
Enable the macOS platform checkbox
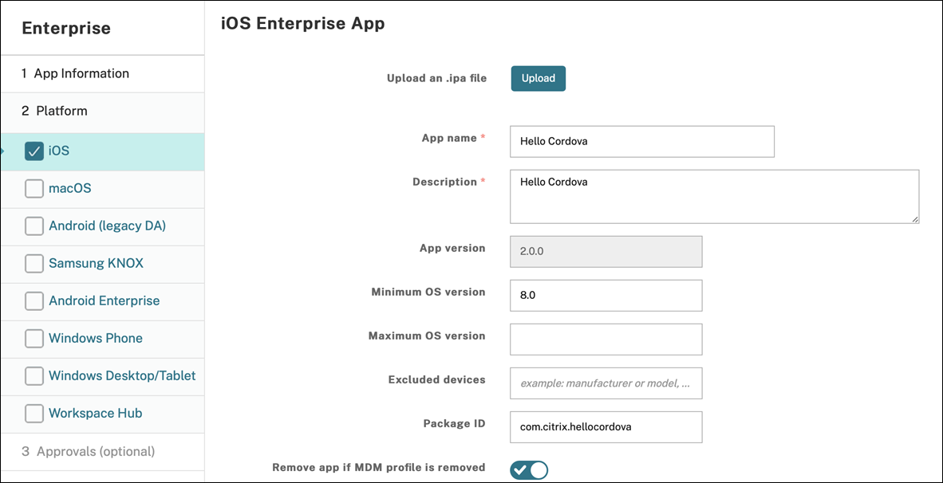pyautogui.click(x=34, y=189)
